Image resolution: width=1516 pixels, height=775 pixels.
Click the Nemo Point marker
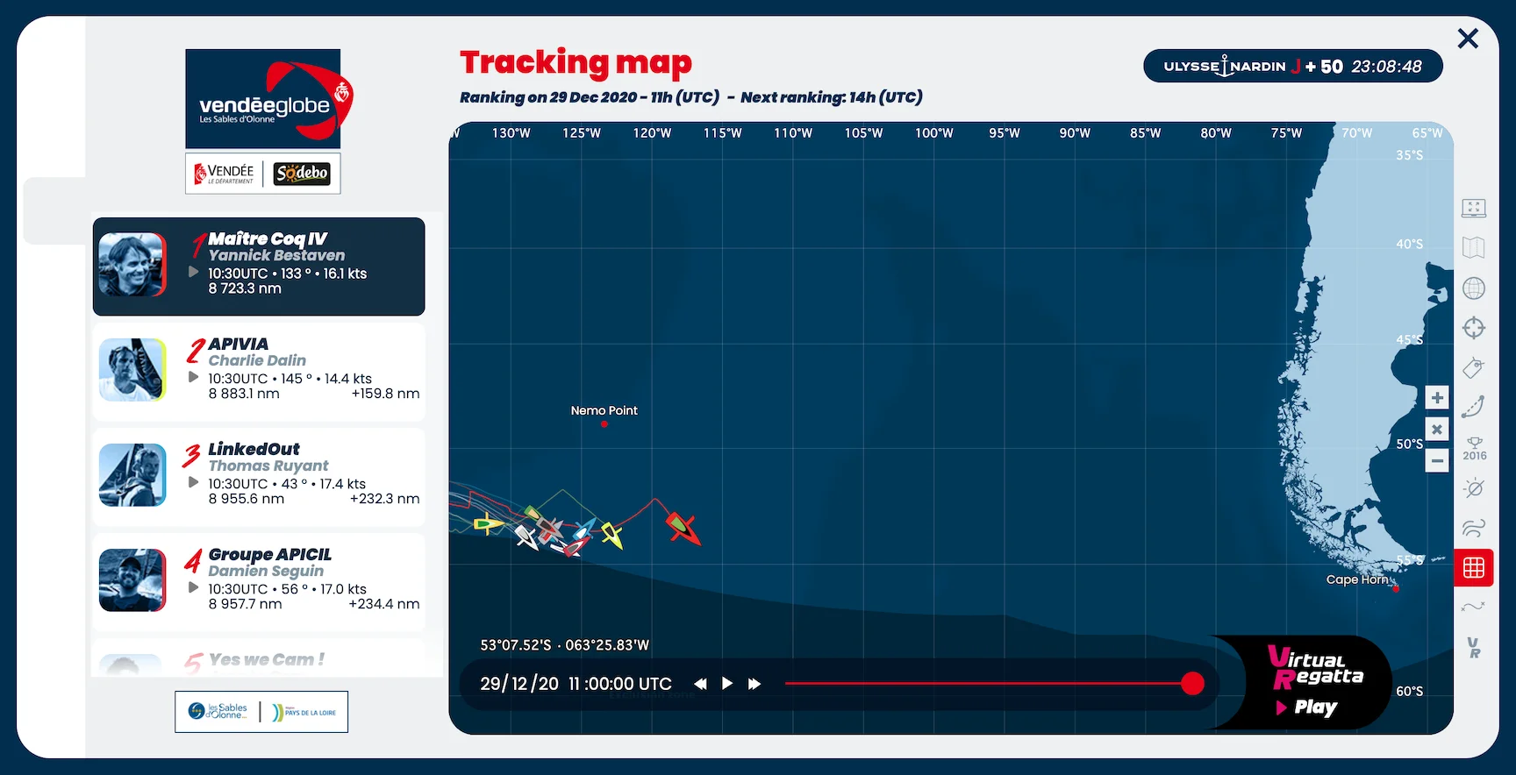tap(604, 423)
